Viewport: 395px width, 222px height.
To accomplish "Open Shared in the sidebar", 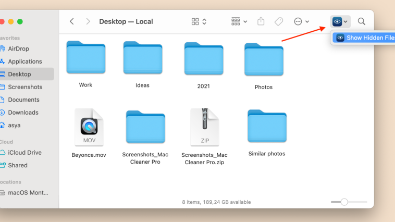I will (x=18, y=165).
